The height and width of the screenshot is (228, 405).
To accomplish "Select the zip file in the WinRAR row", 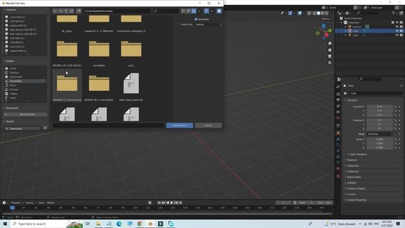I will 131,85.
